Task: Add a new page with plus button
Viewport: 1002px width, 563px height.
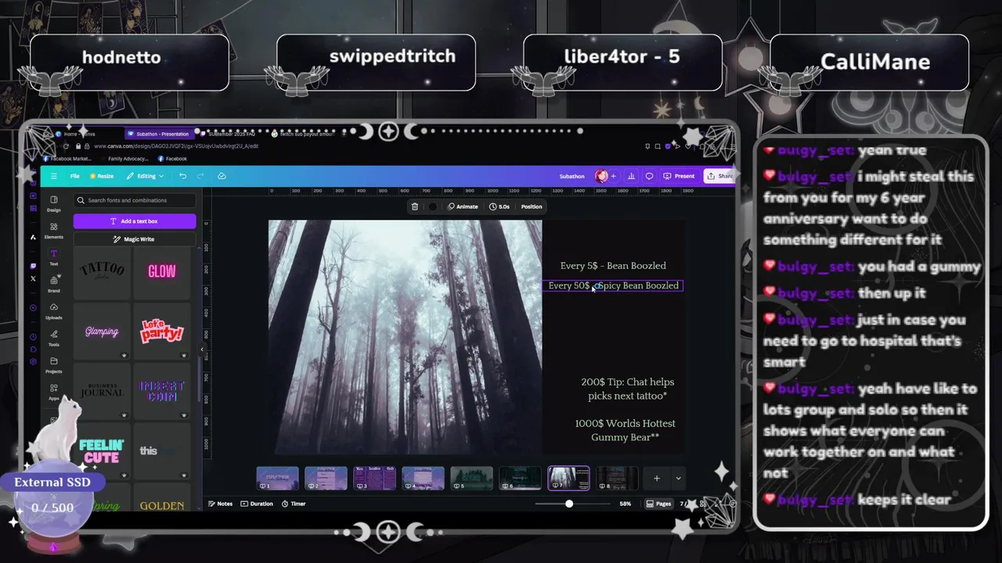Action: click(x=657, y=479)
